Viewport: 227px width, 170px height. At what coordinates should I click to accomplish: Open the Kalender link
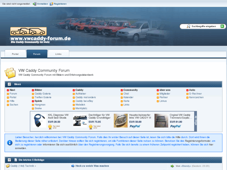[x=128, y=97]
